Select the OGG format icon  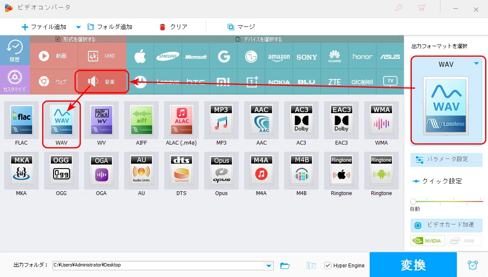(x=61, y=171)
